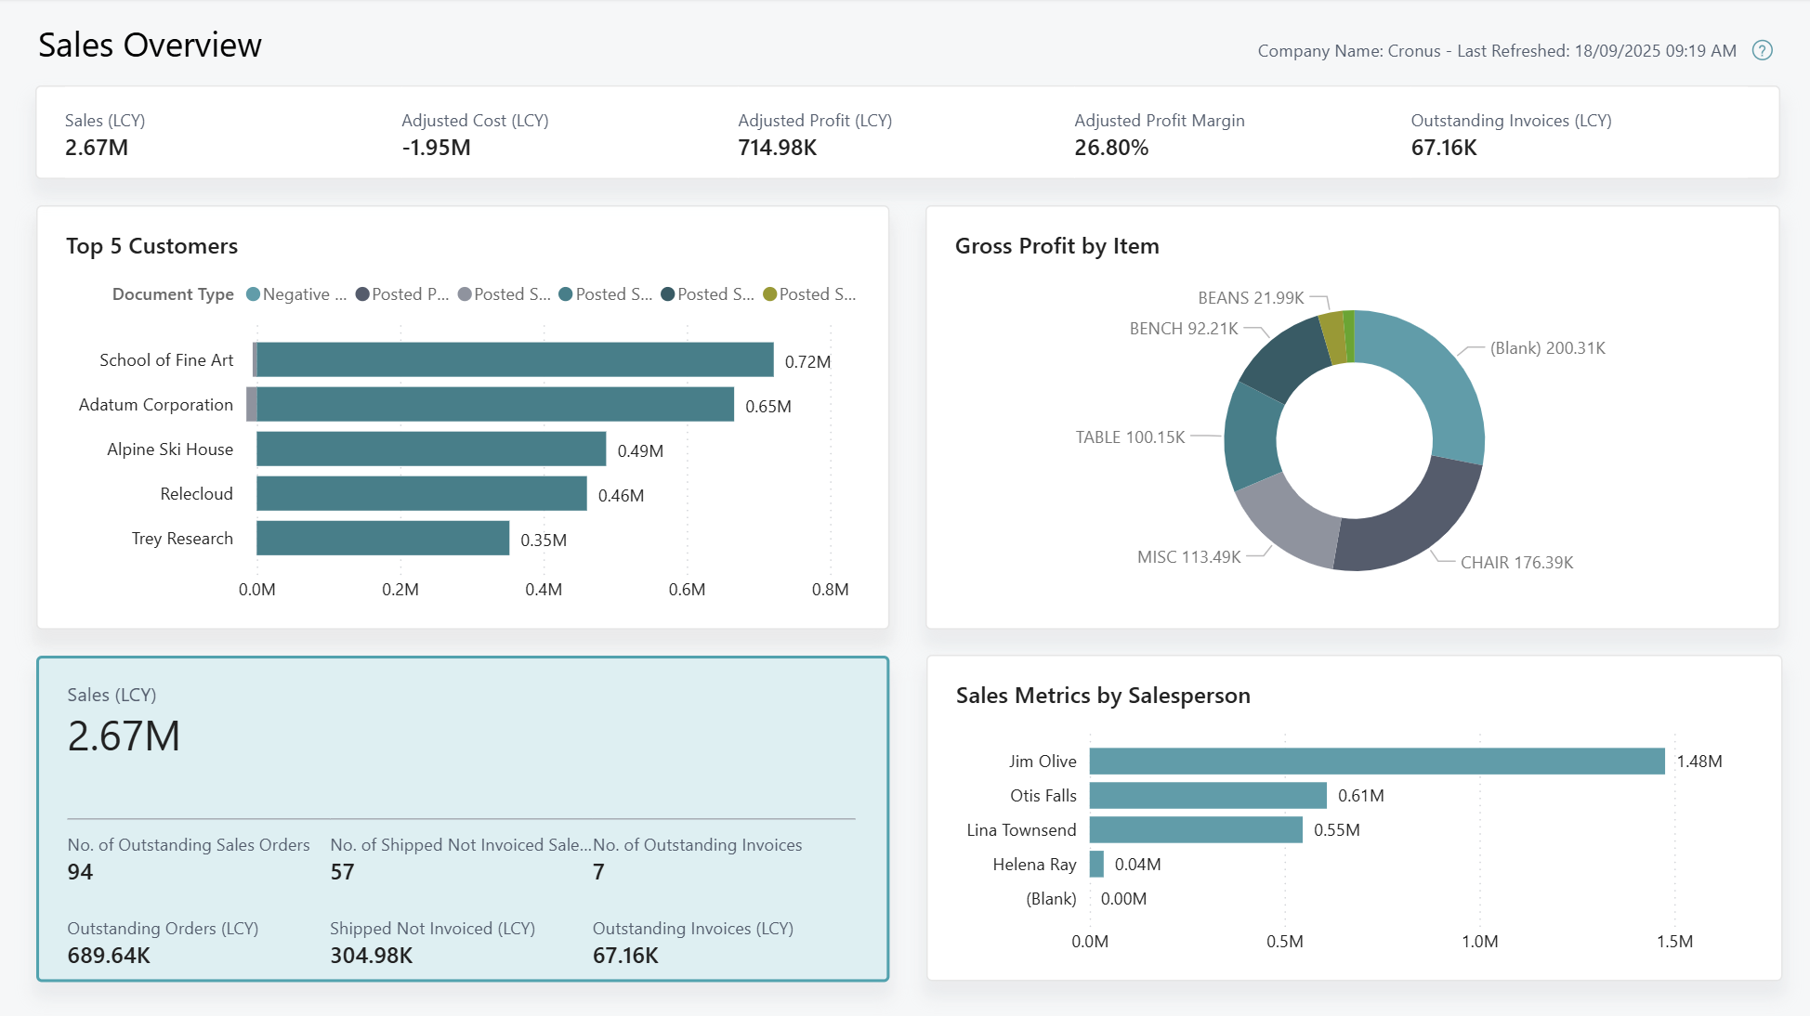Select the TABLE slice in Gross Profit donut

tap(1250, 436)
